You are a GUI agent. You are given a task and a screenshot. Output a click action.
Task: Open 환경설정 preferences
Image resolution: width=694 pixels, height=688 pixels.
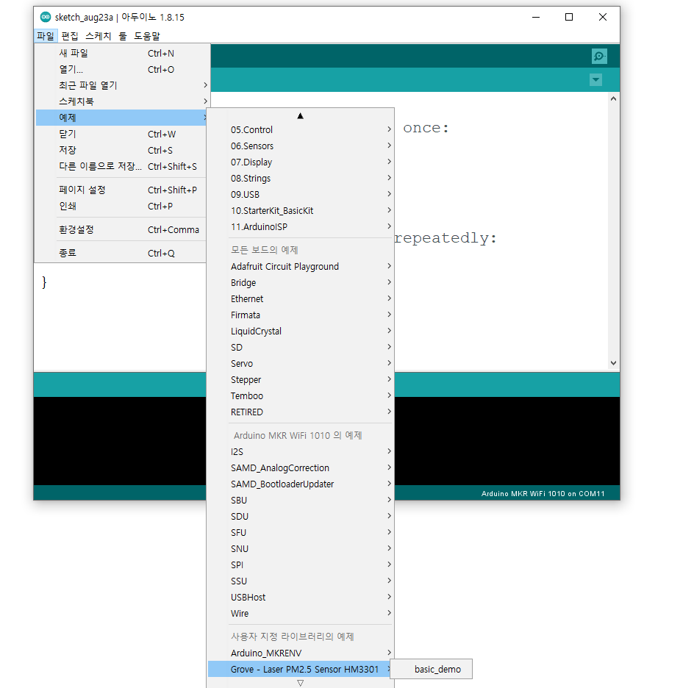point(121,229)
